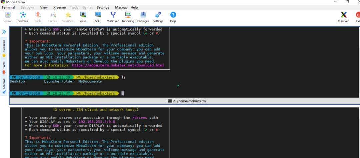360x158 pixels.
Task: Click the View toolbar icon
Action: (x=83, y=15)
